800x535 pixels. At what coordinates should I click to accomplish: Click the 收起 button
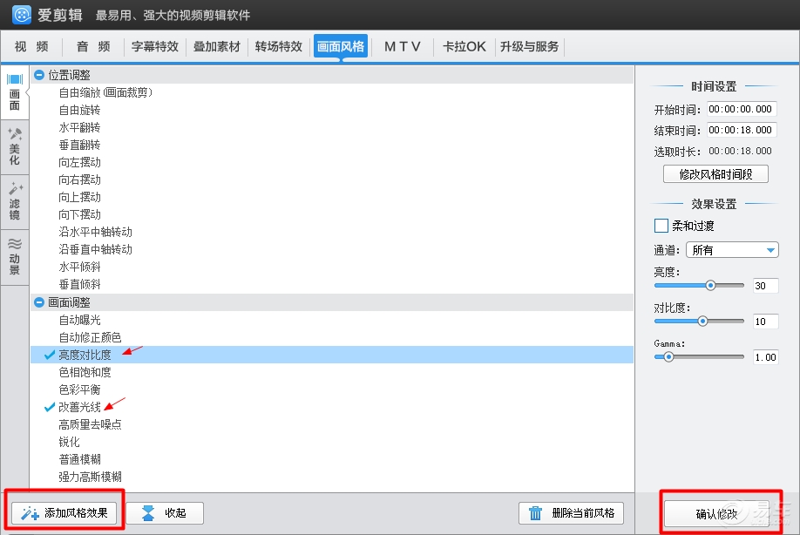tap(165, 513)
